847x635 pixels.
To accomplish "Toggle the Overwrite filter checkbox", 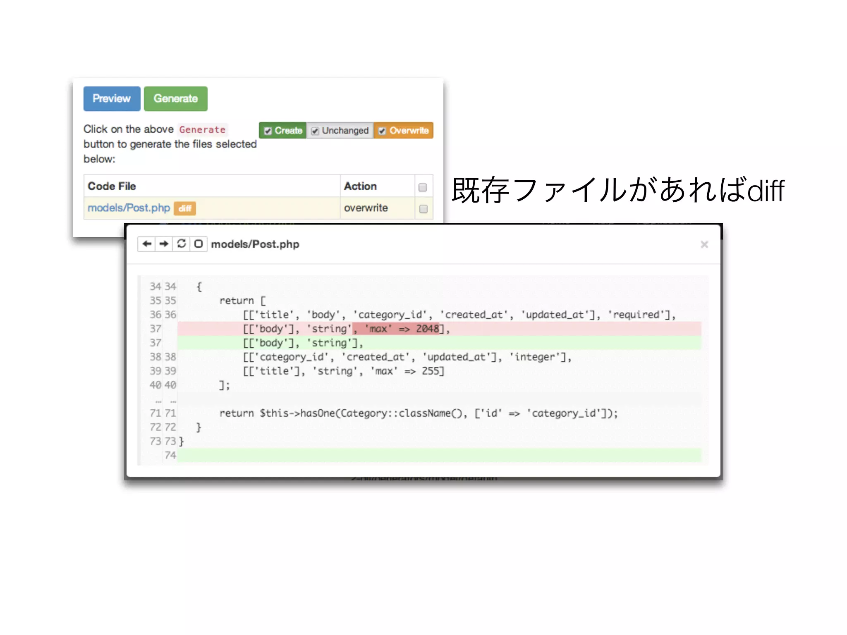I will [x=382, y=131].
